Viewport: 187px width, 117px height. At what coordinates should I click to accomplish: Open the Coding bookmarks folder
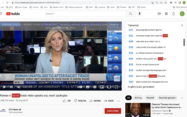click(x=34, y=7)
